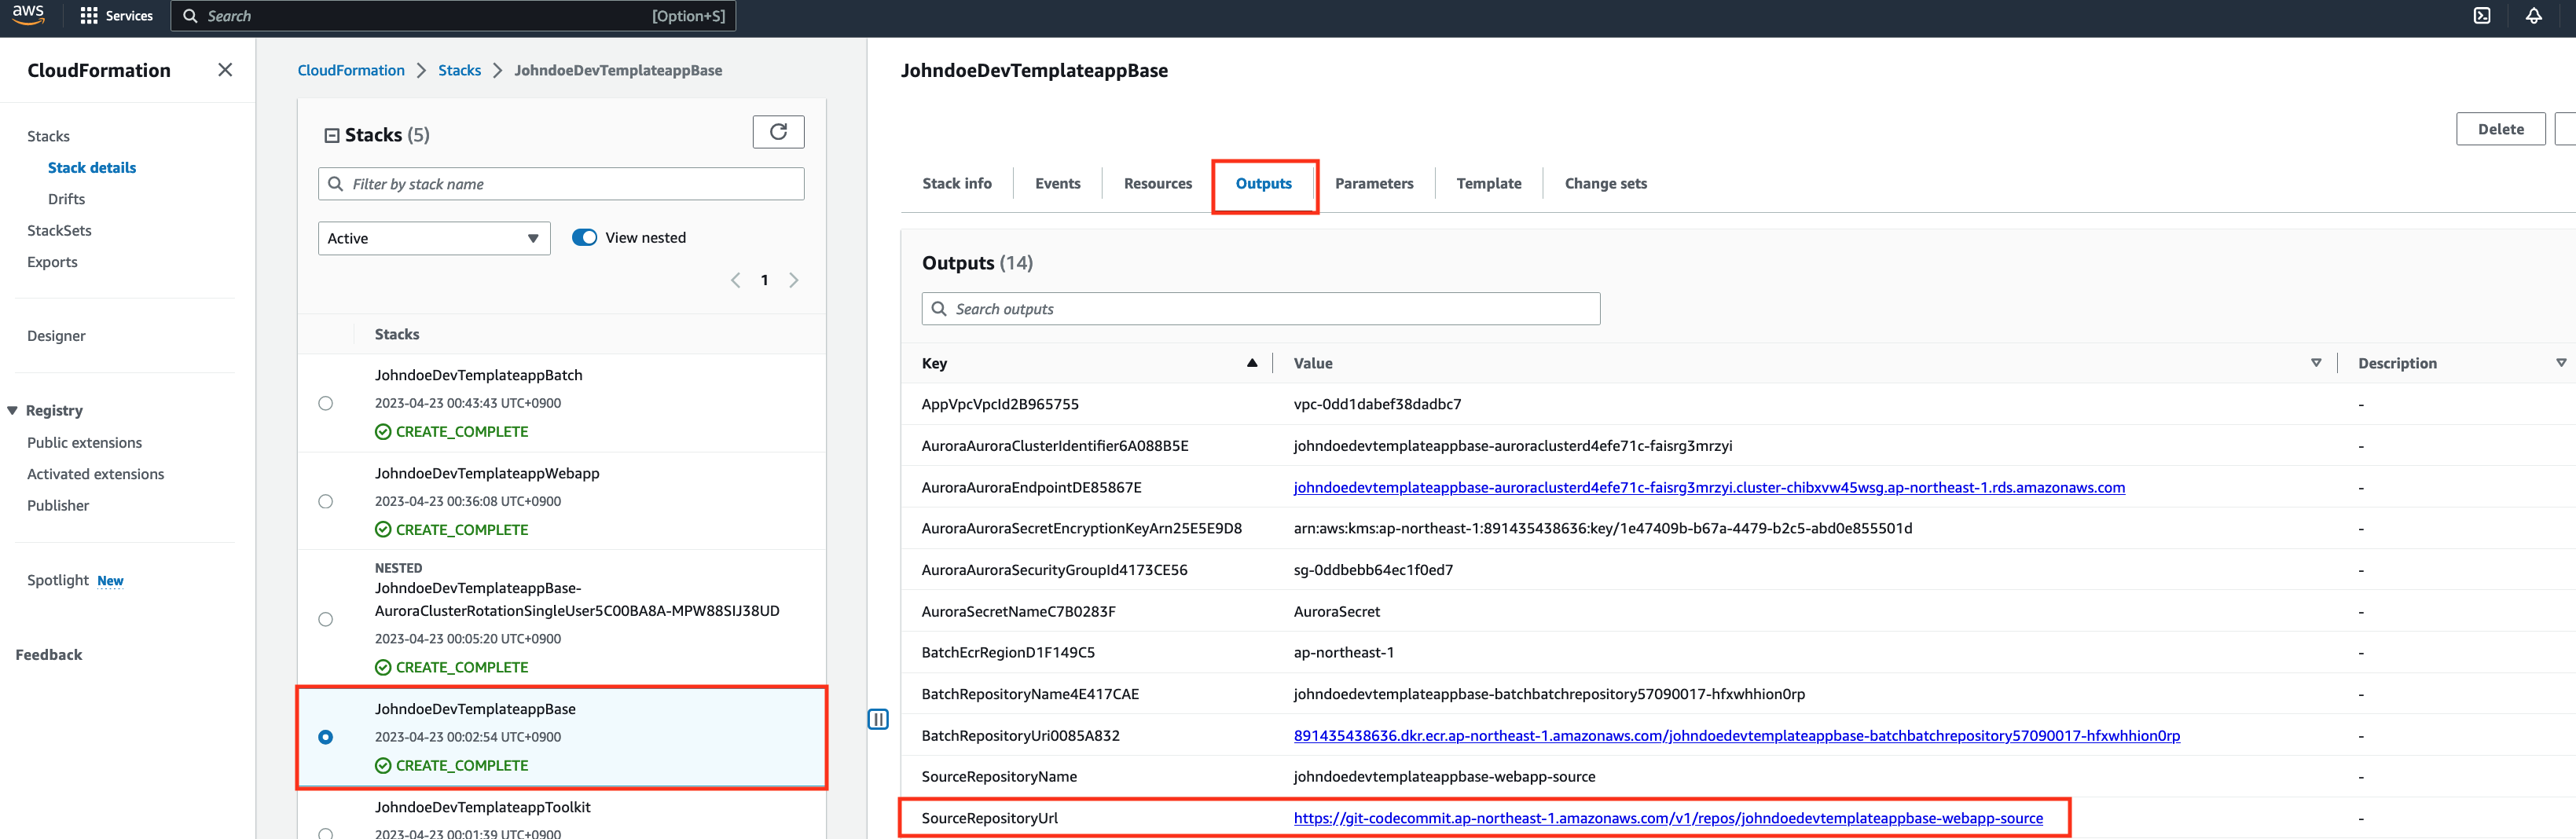Collapse the Registry section
Viewport: 2576px width, 839px height.
(13, 411)
